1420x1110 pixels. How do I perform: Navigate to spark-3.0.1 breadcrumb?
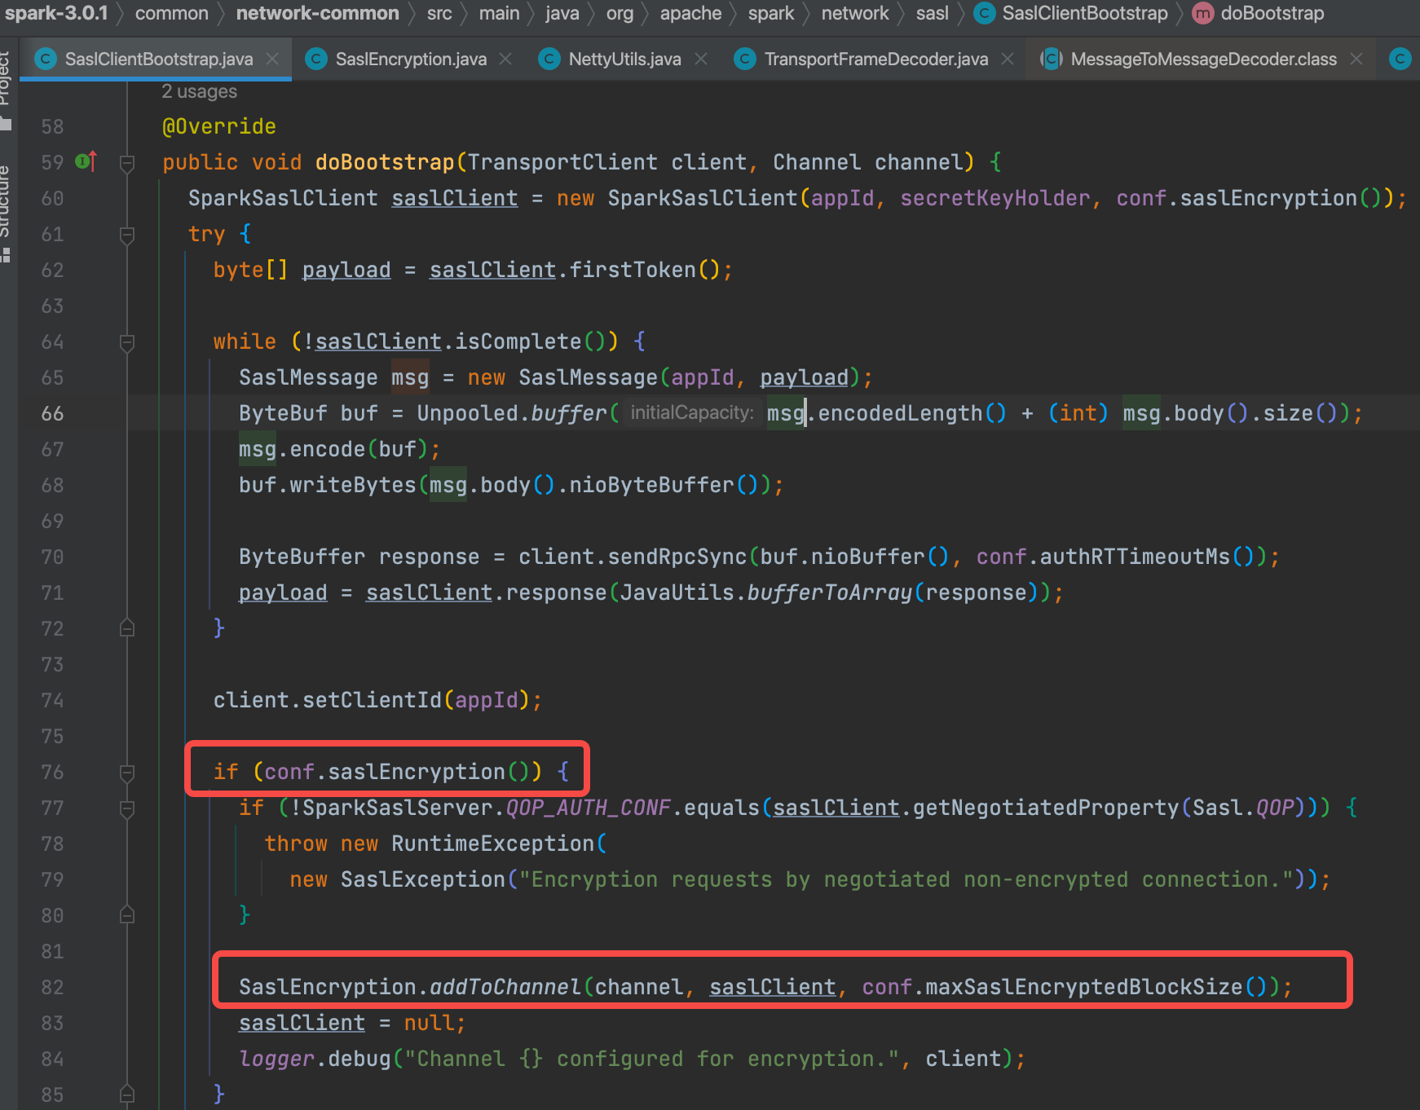(56, 13)
